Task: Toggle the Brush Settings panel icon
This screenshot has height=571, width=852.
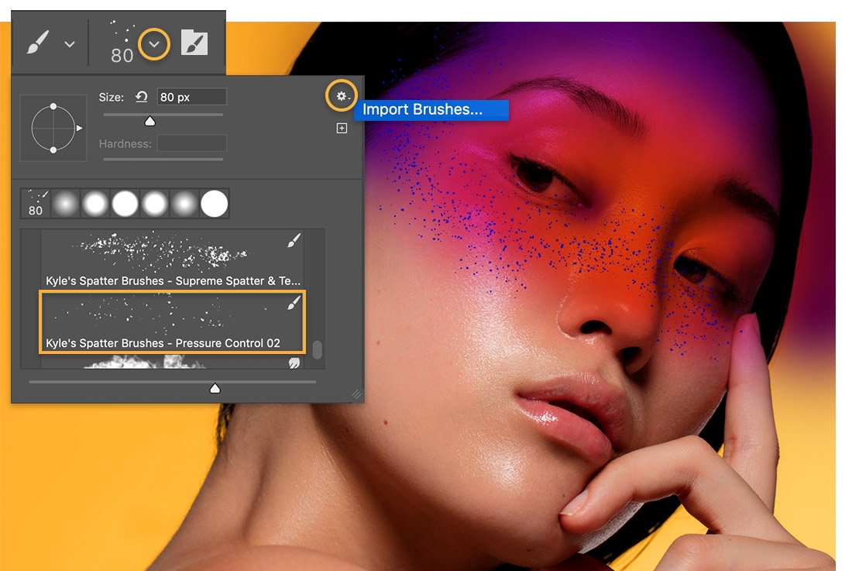Action: 196,43
